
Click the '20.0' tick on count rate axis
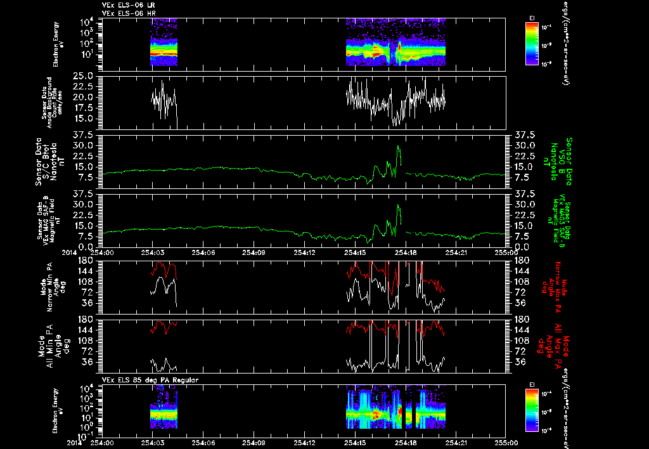pos(84,97)
